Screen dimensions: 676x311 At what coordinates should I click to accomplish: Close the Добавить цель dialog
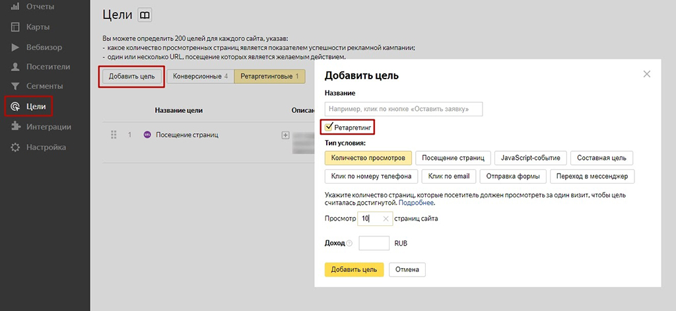pos(647,75)
